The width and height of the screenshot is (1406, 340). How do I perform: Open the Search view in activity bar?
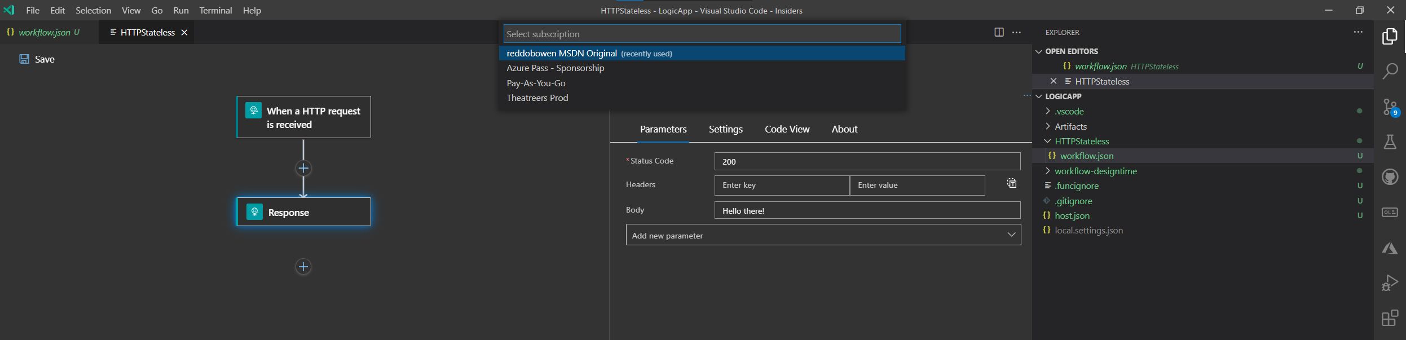[x=1390, y=71]
